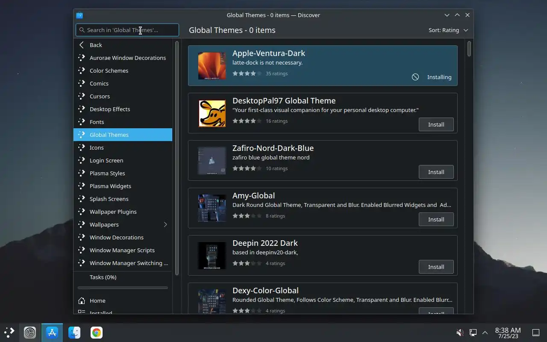Click the Window Decorations category icon

point(82,237)
